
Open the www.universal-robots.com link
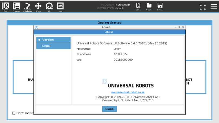click(x=128, y=92)
